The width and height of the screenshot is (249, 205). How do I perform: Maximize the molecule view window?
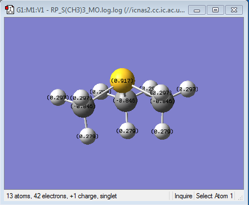[215, 10]
